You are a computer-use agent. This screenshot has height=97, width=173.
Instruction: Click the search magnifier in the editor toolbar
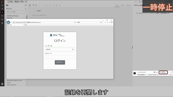[x=36, y=5]
